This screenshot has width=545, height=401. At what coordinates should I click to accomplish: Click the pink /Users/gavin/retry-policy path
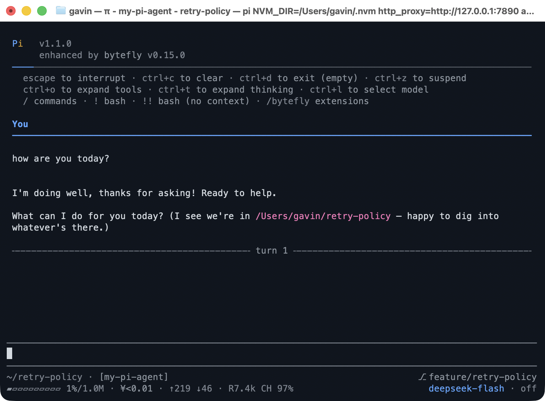pyautogui.click(x=323, y=216)
